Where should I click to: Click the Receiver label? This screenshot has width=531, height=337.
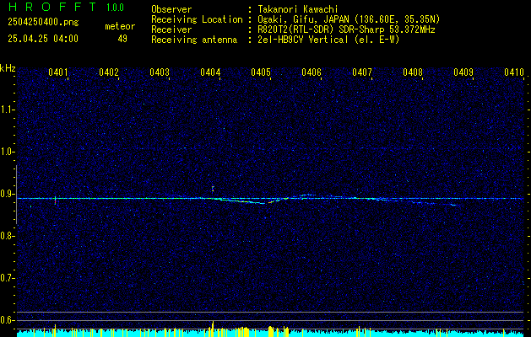(x=171, y=29)
